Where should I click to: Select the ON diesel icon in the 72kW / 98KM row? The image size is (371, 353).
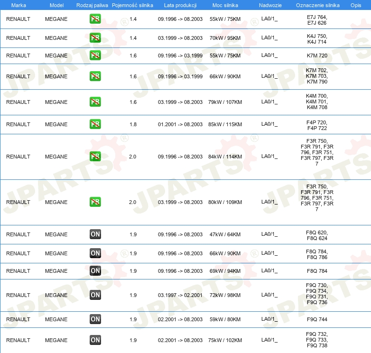95,295
